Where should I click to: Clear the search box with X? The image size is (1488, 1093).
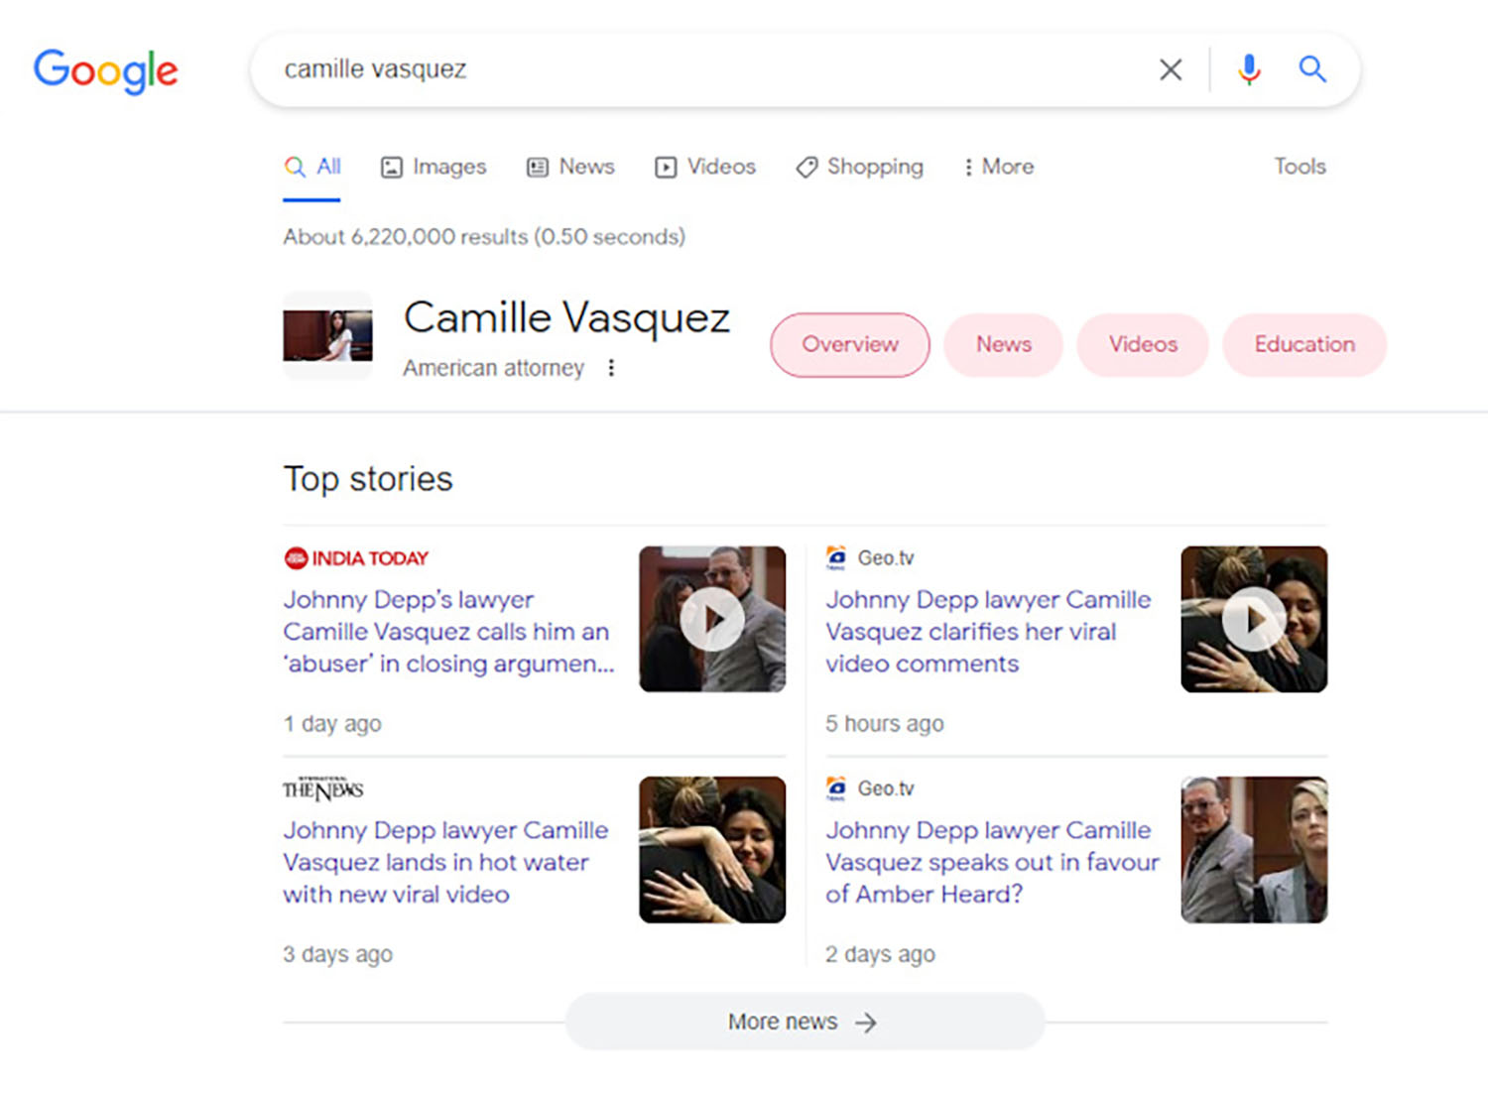click(1171, 69)
